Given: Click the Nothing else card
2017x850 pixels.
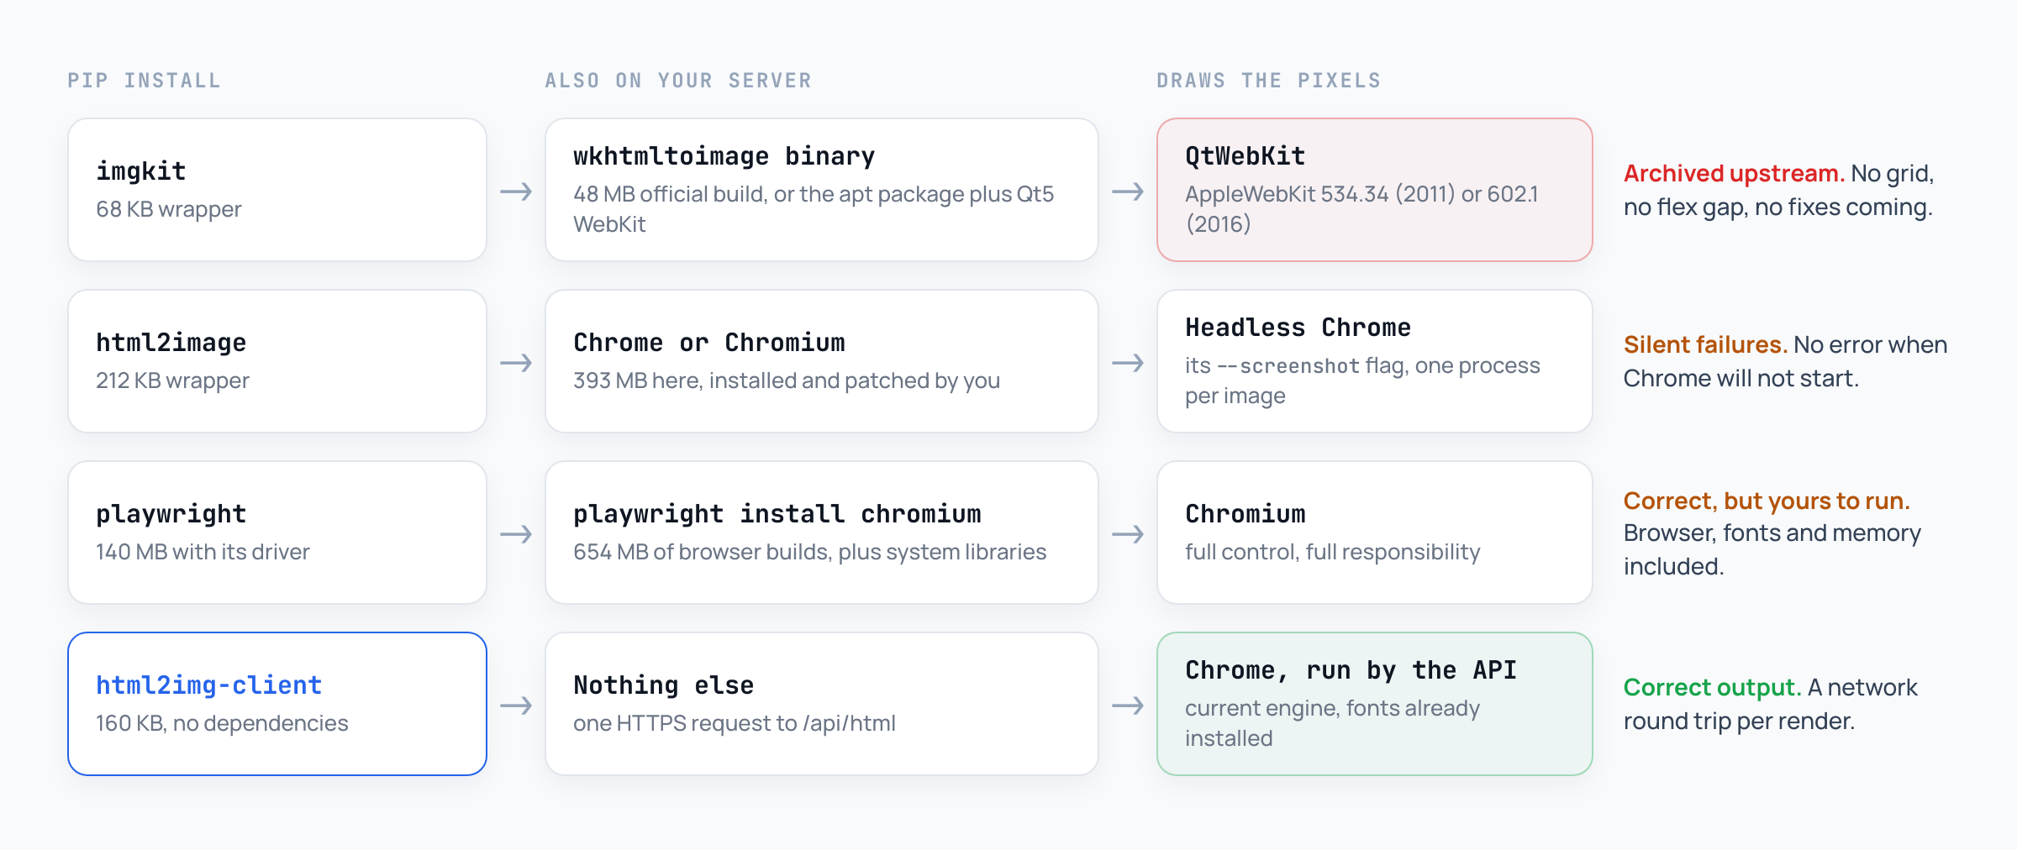Looking at the screenshot, I should (x=822, y=704).
